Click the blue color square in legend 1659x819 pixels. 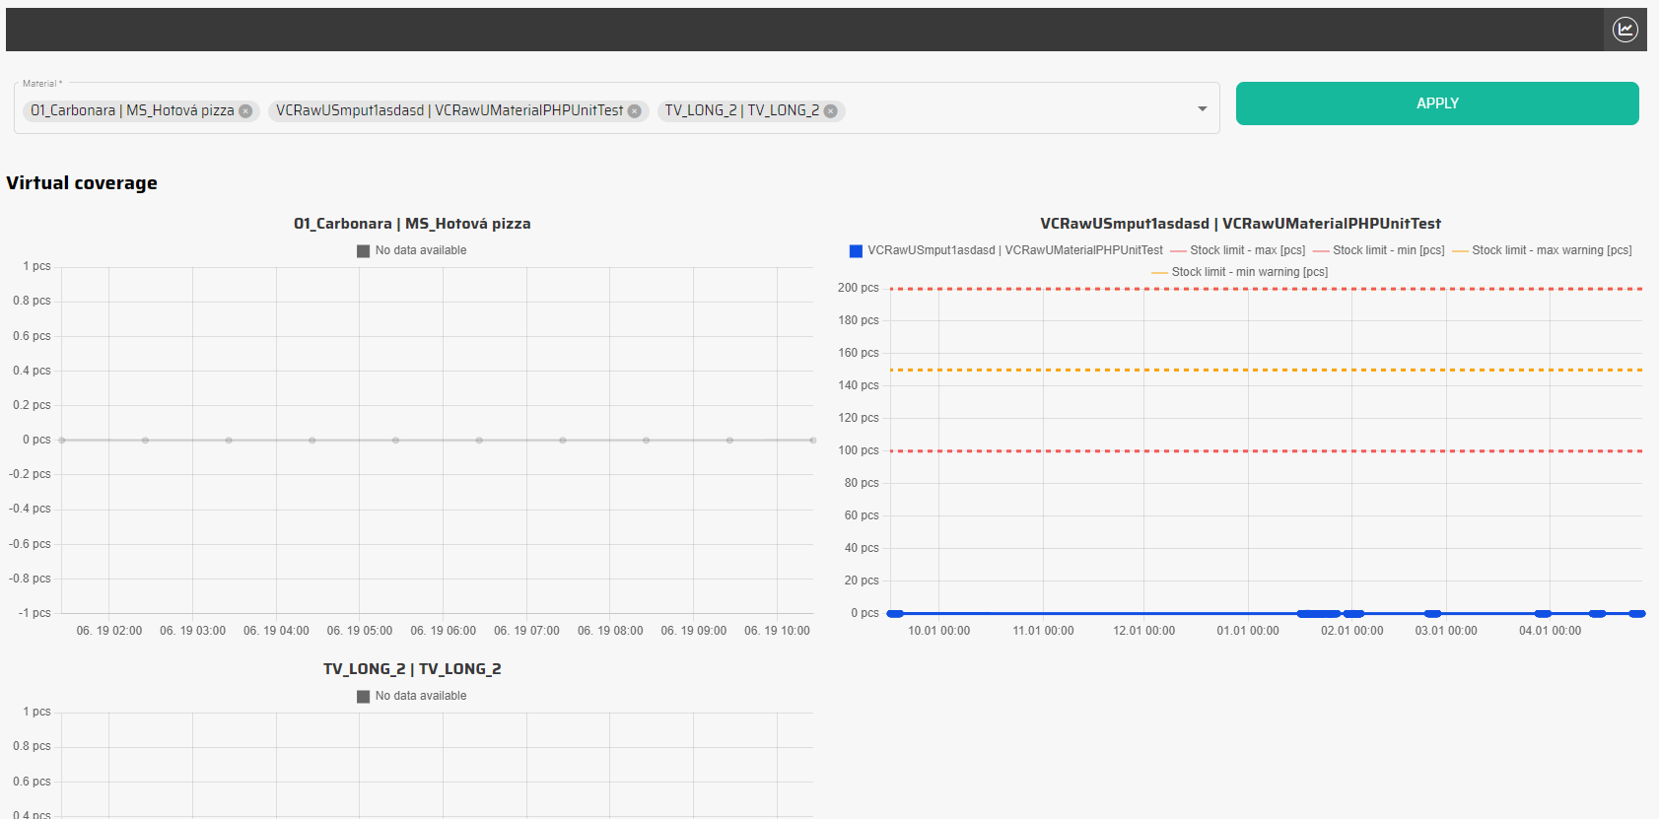pyautogui.click(x=856, y=251)
